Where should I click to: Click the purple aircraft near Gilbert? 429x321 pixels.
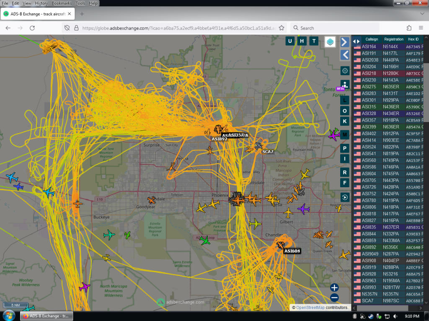tap(303, 209)
